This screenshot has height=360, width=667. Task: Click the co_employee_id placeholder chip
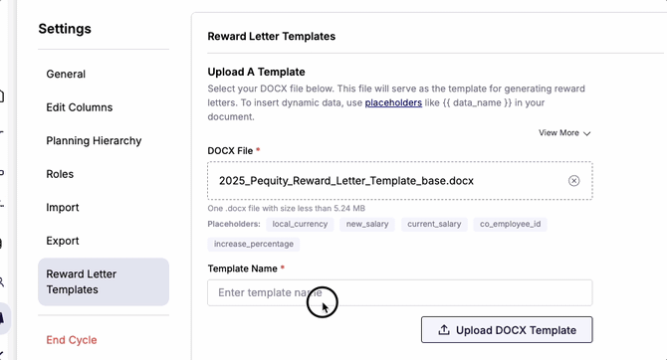(511, 224)
